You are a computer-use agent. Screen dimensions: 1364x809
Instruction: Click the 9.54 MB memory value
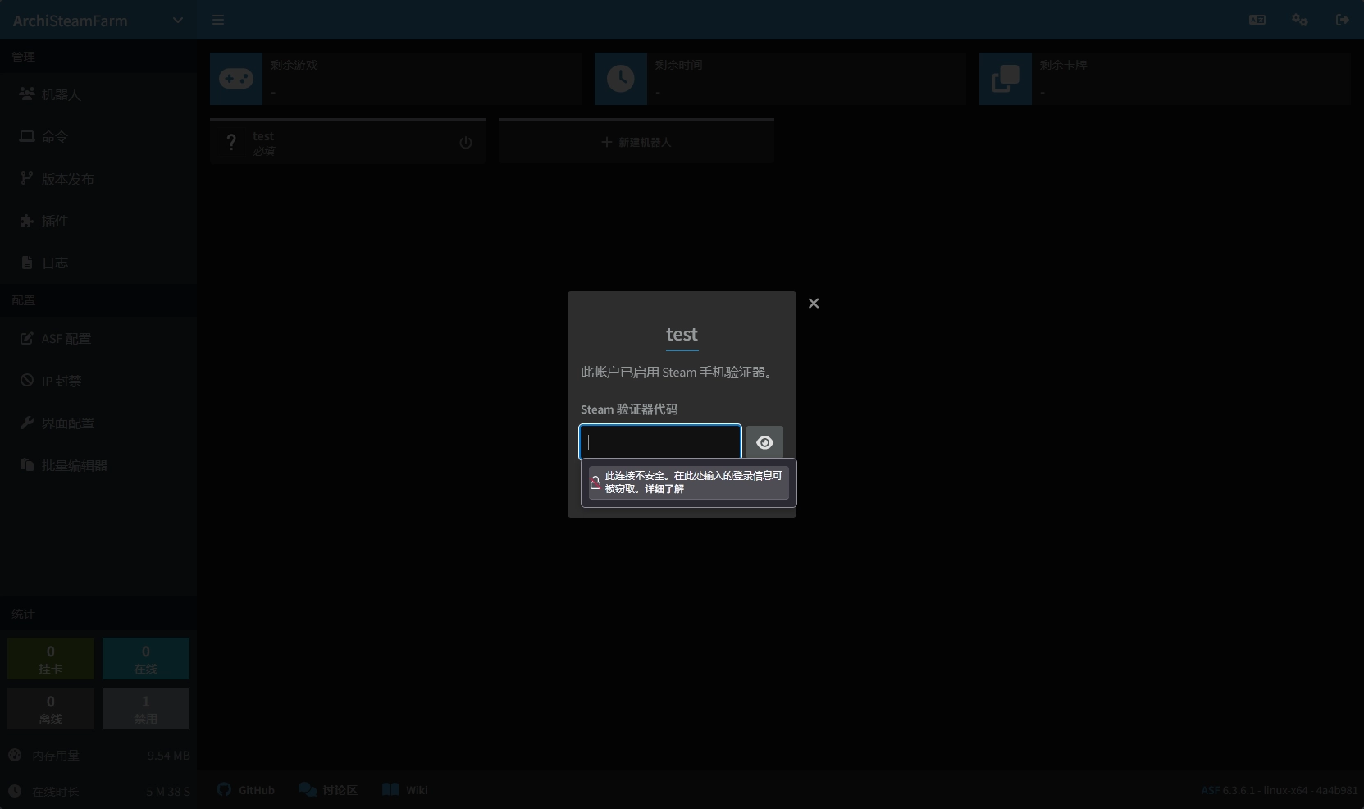(168, 756)
